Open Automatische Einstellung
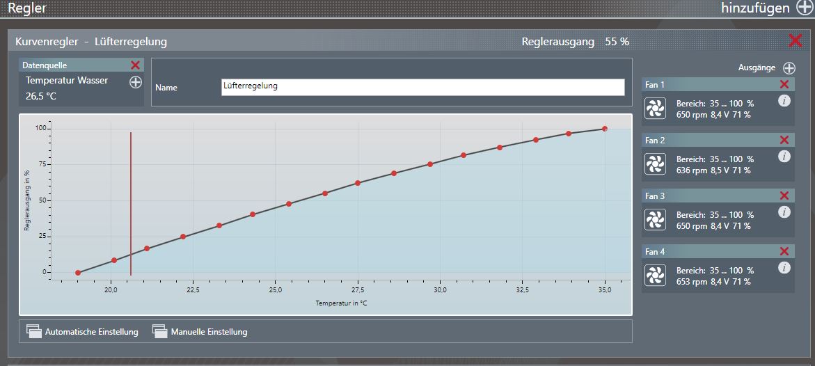Viewport: 815px width, 366px height. pyautogui.click(x=82, y=332)
